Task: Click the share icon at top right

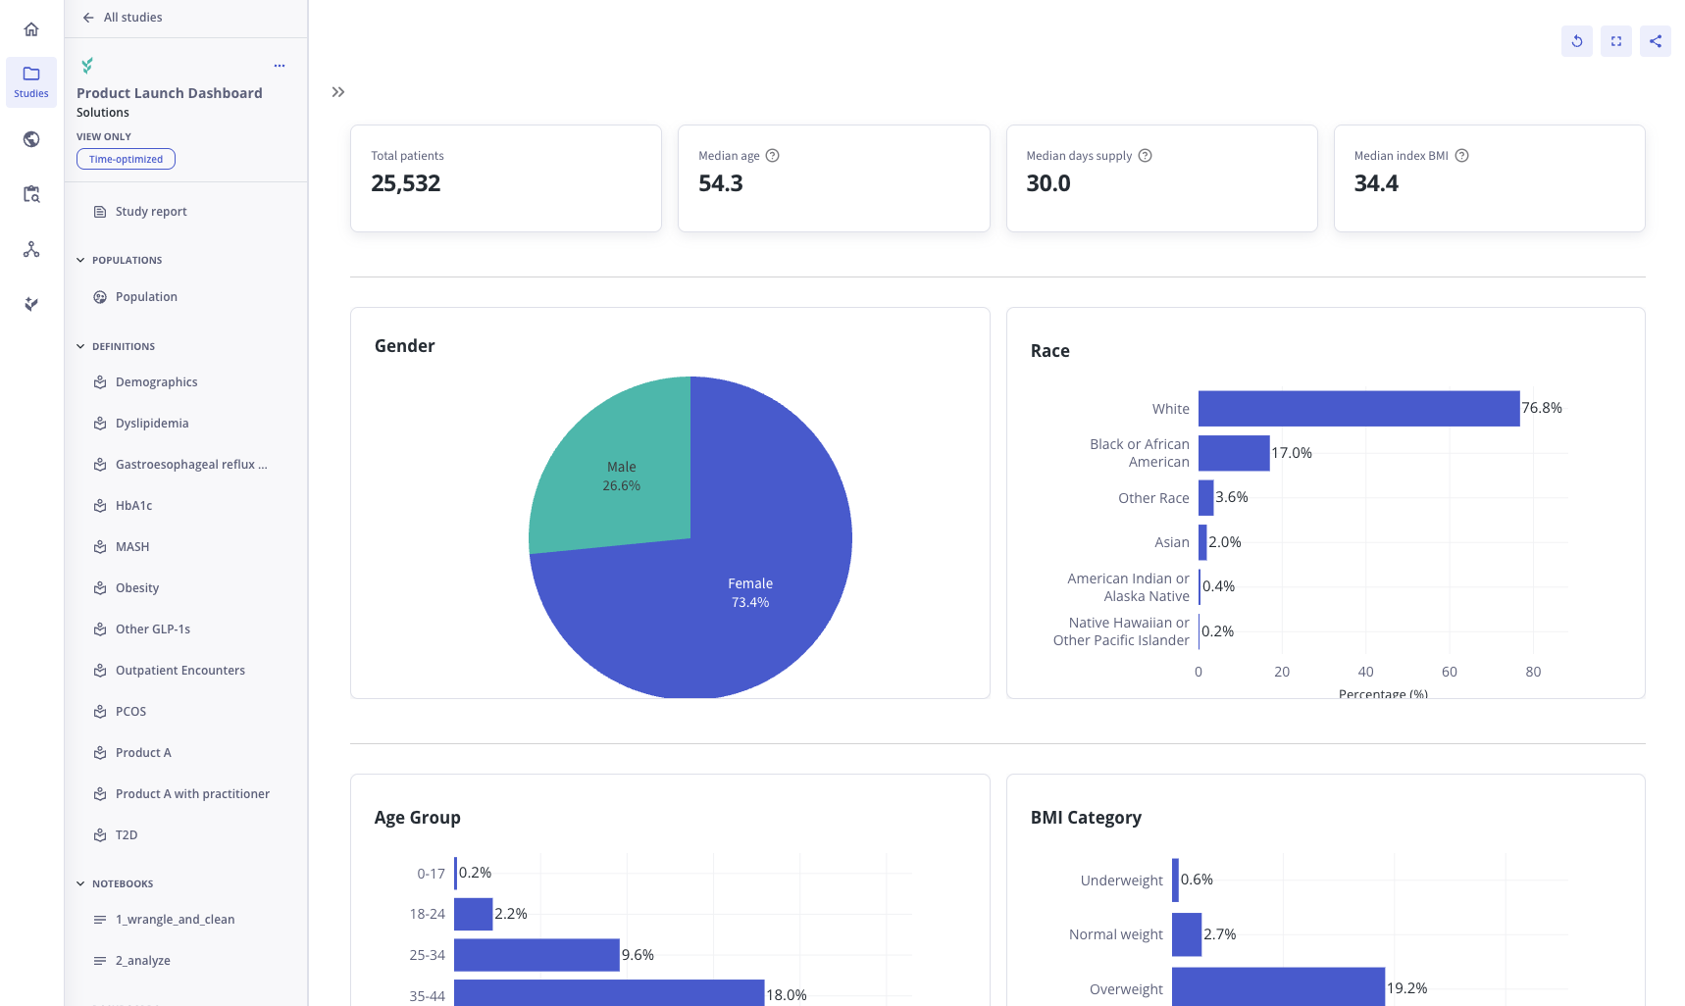Action: (x=1655, y=41)
